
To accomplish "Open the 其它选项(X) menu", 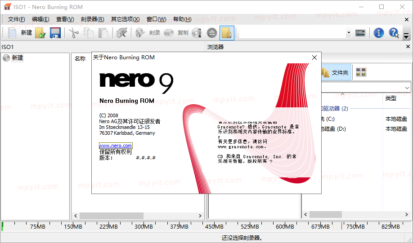I will pyautogui.click(x=126, y=19).
